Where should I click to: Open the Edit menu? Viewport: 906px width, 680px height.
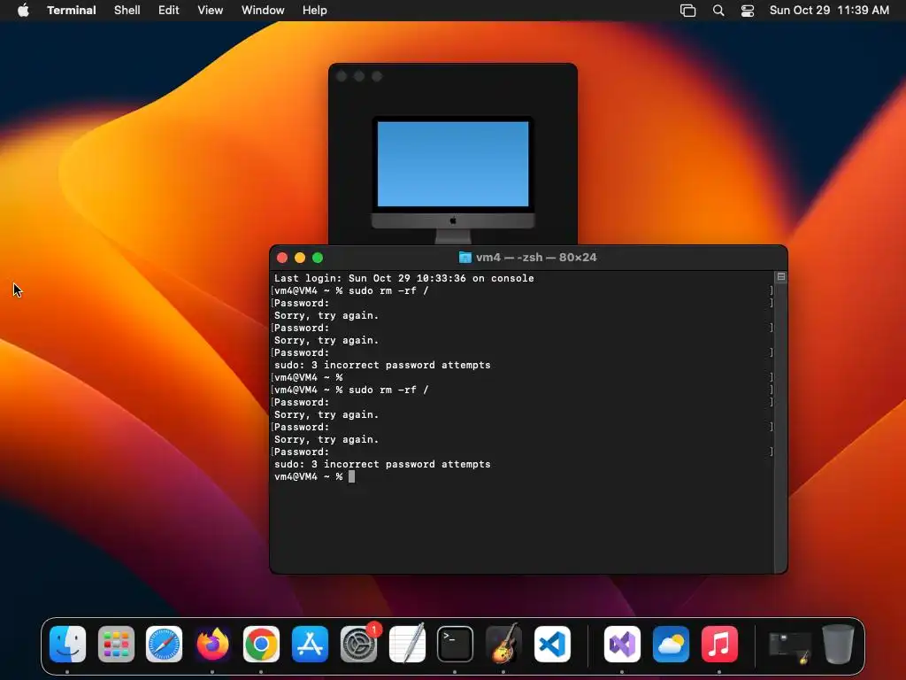tap(169, 11)
